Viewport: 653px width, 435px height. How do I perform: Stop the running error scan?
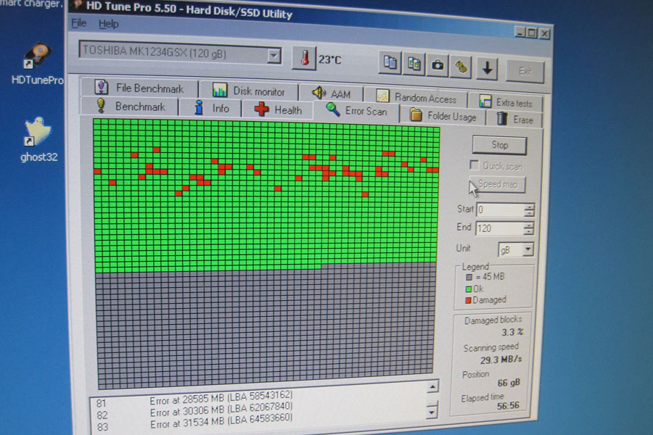499,145
